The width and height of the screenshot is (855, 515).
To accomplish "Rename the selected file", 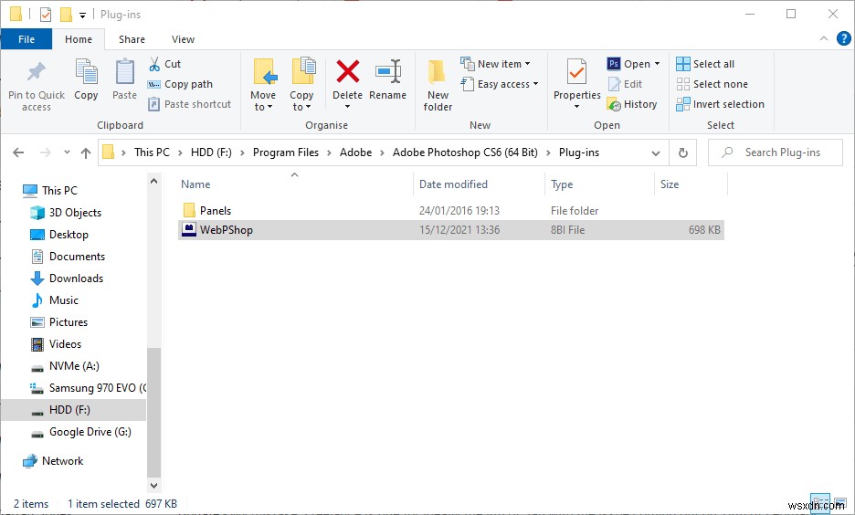I will 387,79.
